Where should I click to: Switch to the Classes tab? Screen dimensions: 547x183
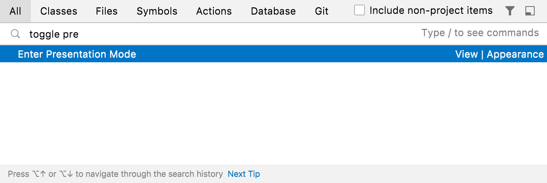pos(59,11)
